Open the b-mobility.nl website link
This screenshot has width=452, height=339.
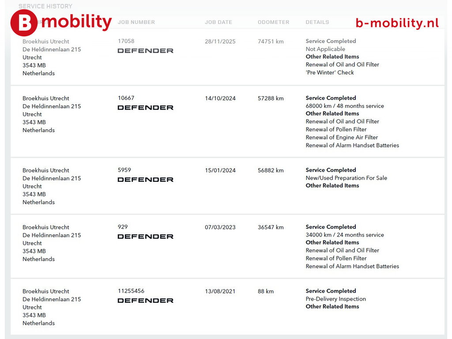pos(397,23)
